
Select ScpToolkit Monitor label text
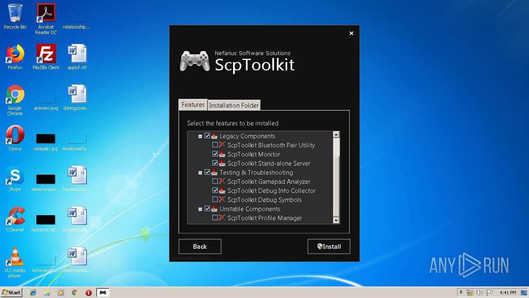coord(254,154)
